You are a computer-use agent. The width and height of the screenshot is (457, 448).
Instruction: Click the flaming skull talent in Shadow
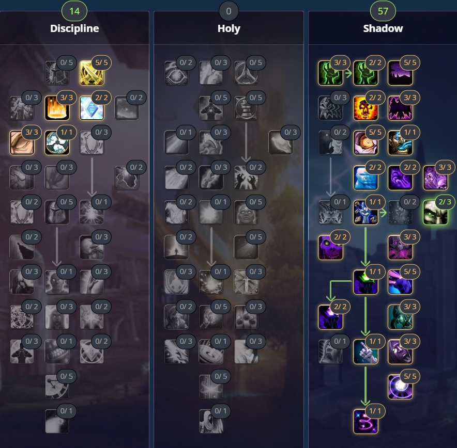[x=365, y=108]
